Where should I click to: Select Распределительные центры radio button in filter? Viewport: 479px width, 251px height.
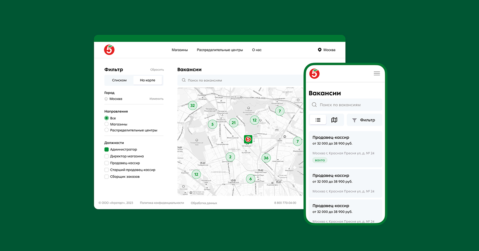[x=107, y=130]
